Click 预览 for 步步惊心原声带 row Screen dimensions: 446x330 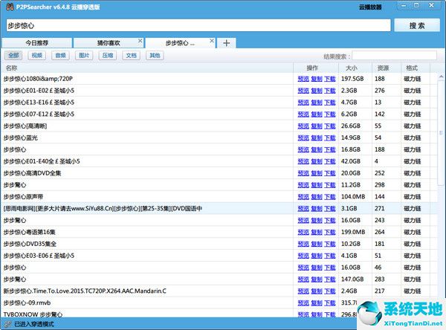[303, 197]
